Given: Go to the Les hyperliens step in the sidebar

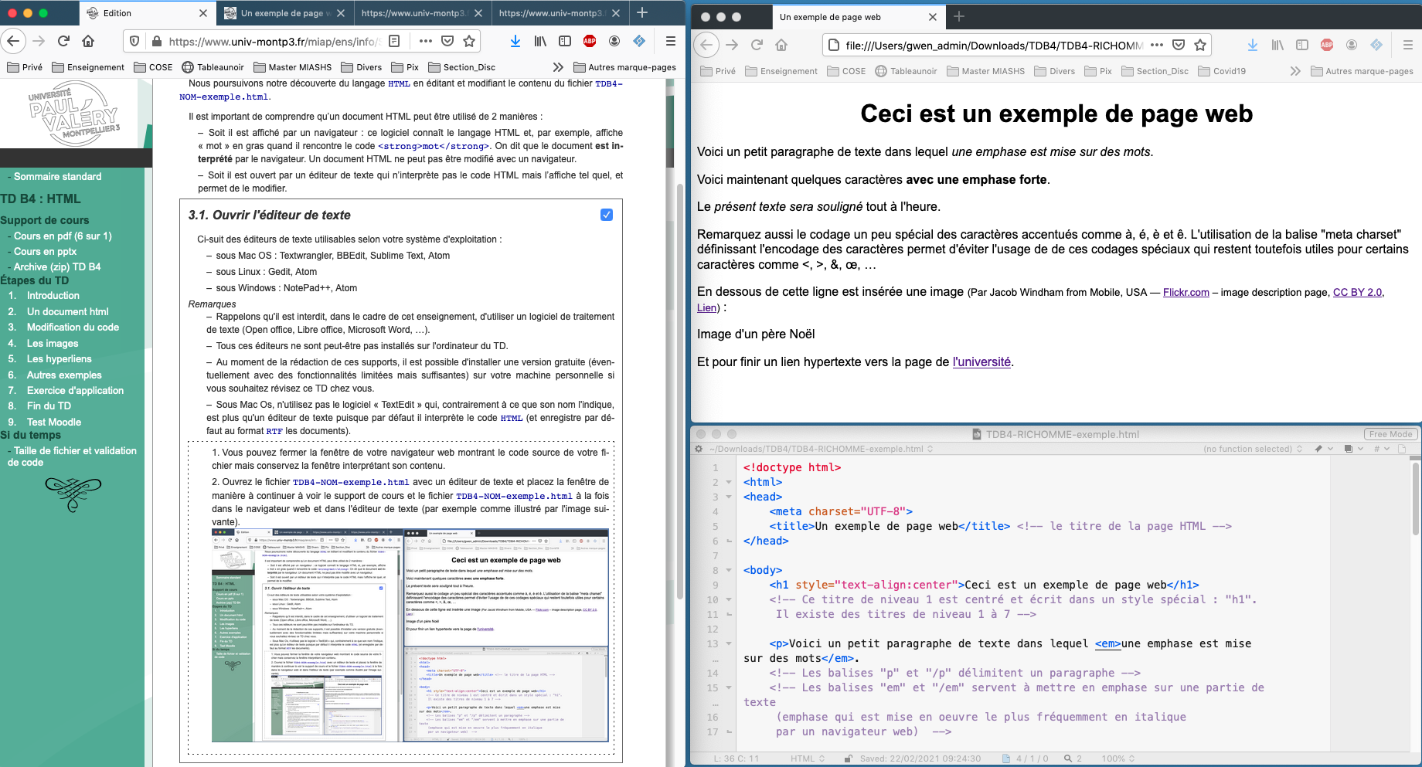Looking at the screenshot, I should [x=59, y=359].
